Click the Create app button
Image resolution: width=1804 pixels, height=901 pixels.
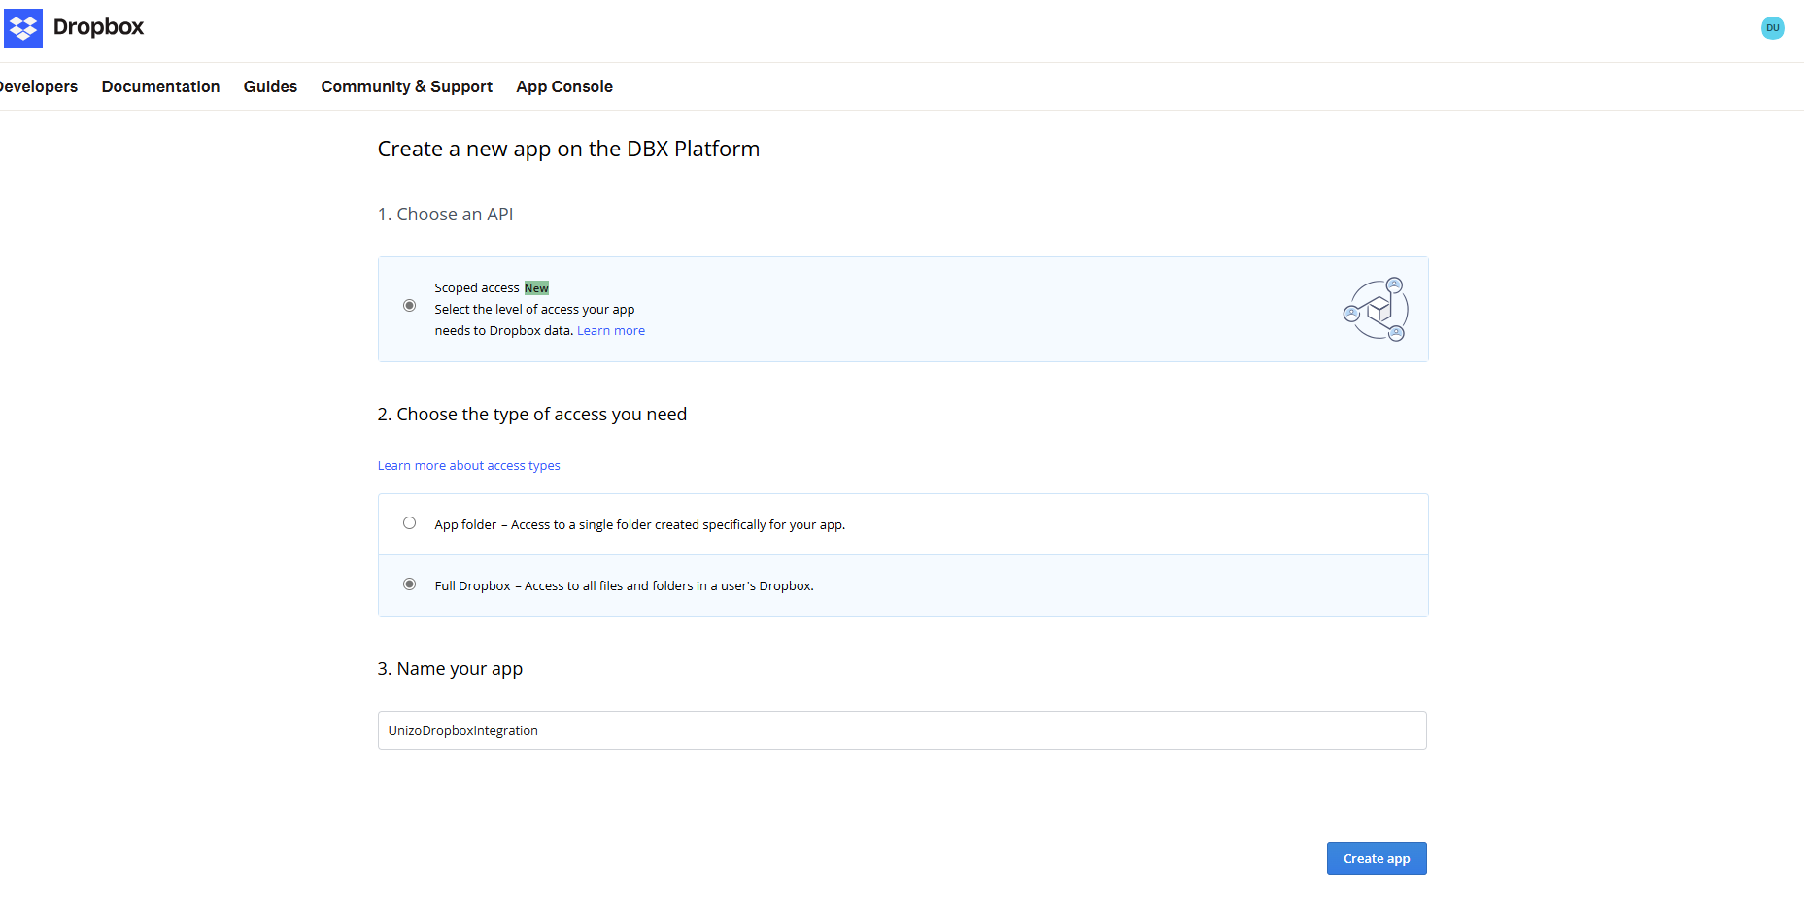[x=1376, y=858]
